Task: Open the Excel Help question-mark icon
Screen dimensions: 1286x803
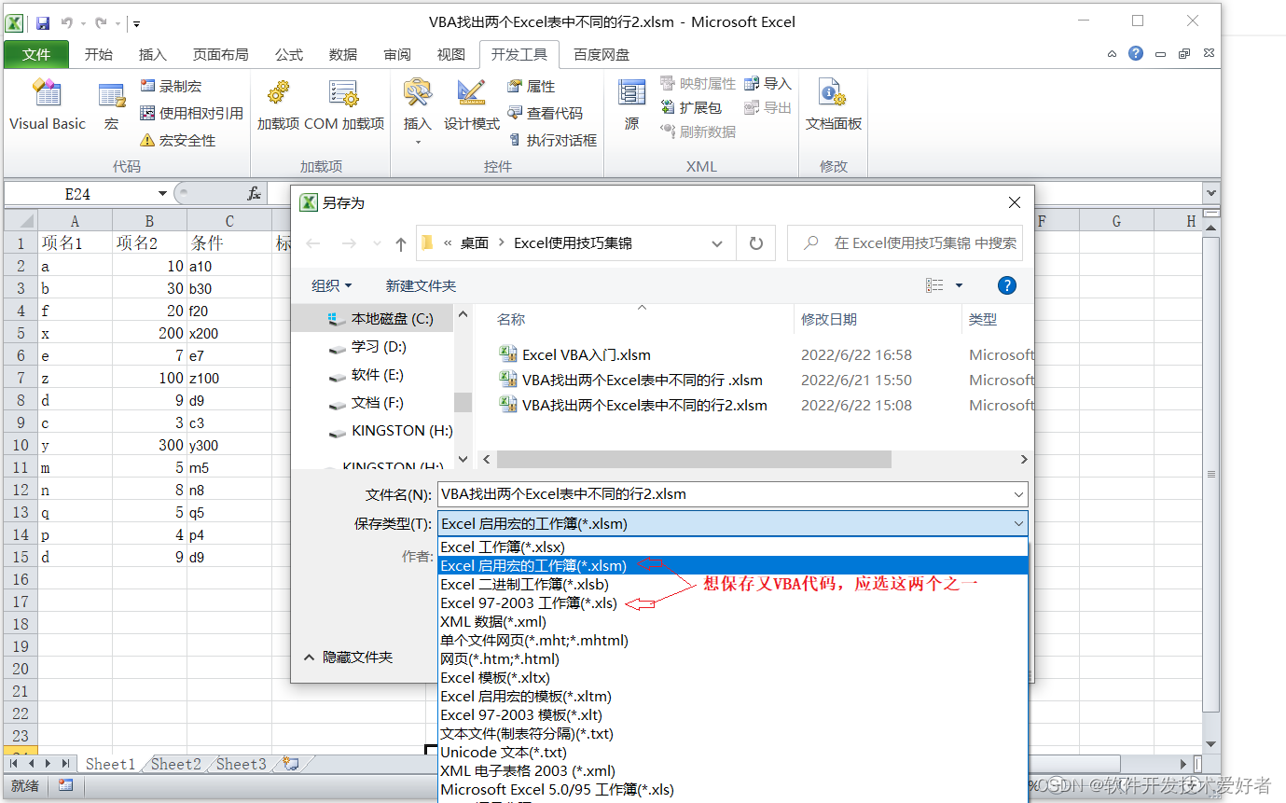Action: pos(1135,53)
